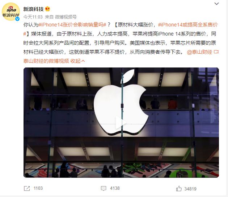Play the Apple store video
228x197 pixels.
tap(121, 123)
